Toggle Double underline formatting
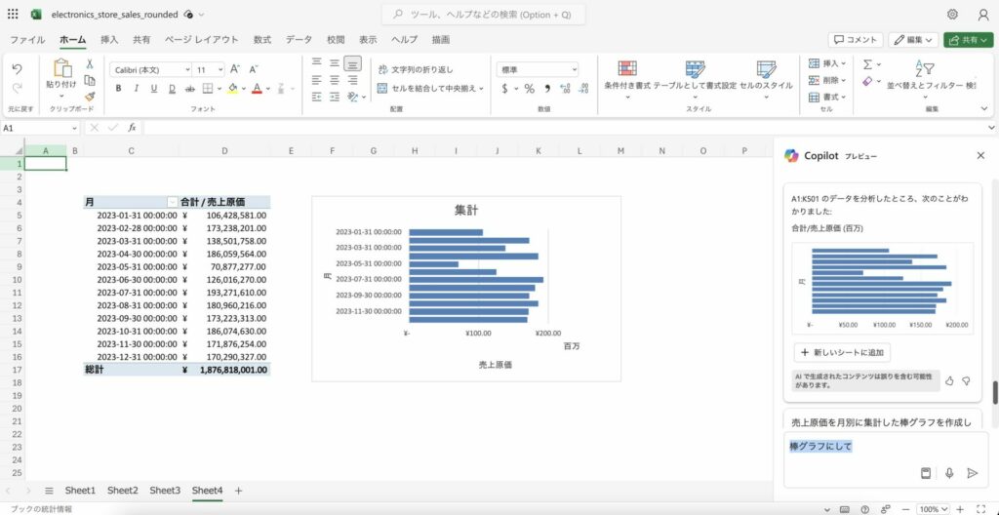999x515 pixels. [x=172, y=89]
